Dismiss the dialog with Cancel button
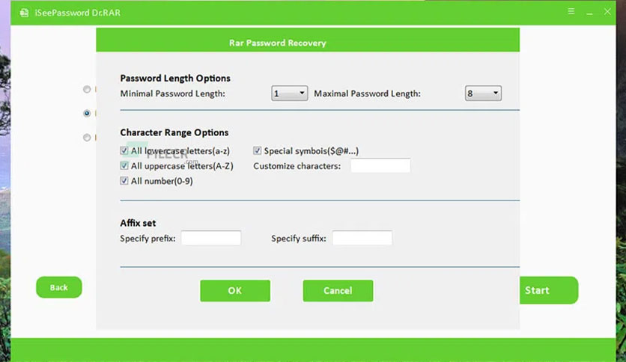This screenshot has width=626, height=362. coord(338,291)
